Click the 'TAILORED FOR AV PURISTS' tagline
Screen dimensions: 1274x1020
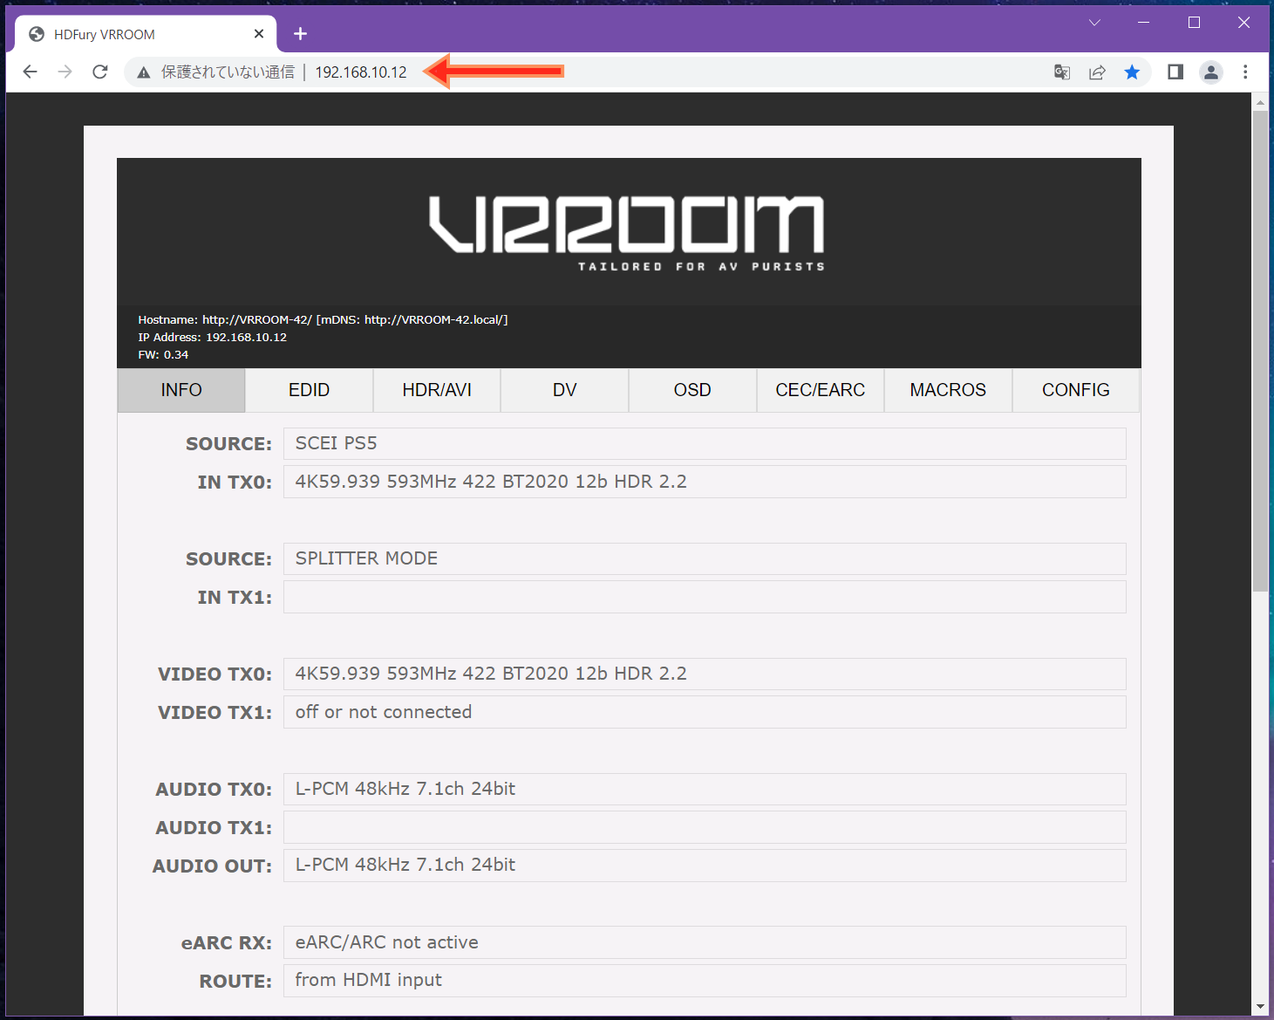click(701, 266)
